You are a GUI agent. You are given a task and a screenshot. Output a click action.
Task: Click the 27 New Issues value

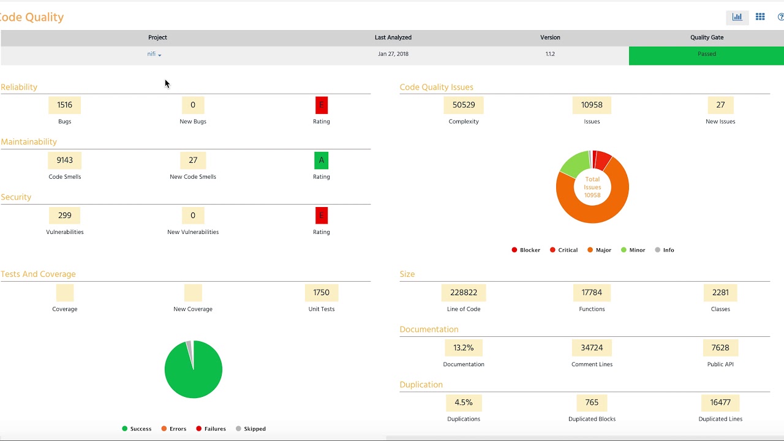(720, 105)
